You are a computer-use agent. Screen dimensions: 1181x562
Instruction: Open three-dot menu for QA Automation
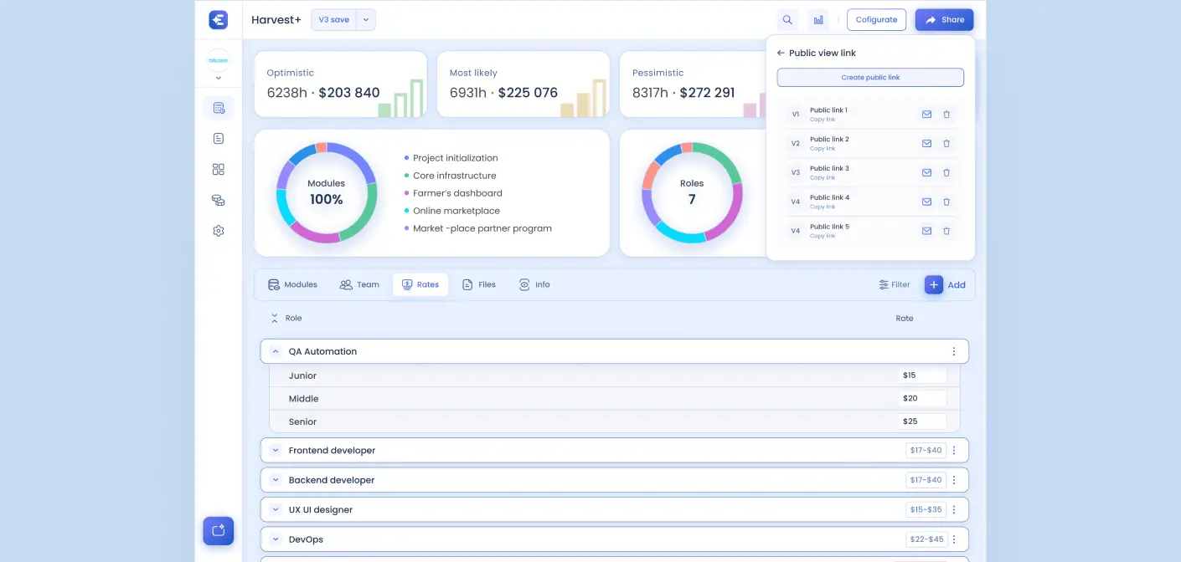[x=953, y=352]
